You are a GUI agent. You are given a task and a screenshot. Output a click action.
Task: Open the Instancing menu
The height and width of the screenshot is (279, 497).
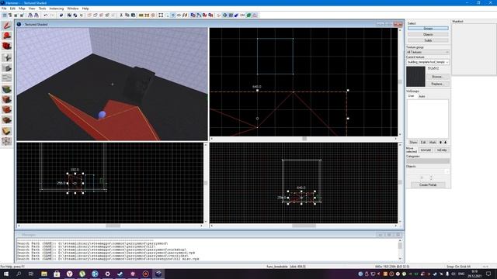[x=57, y=9]
